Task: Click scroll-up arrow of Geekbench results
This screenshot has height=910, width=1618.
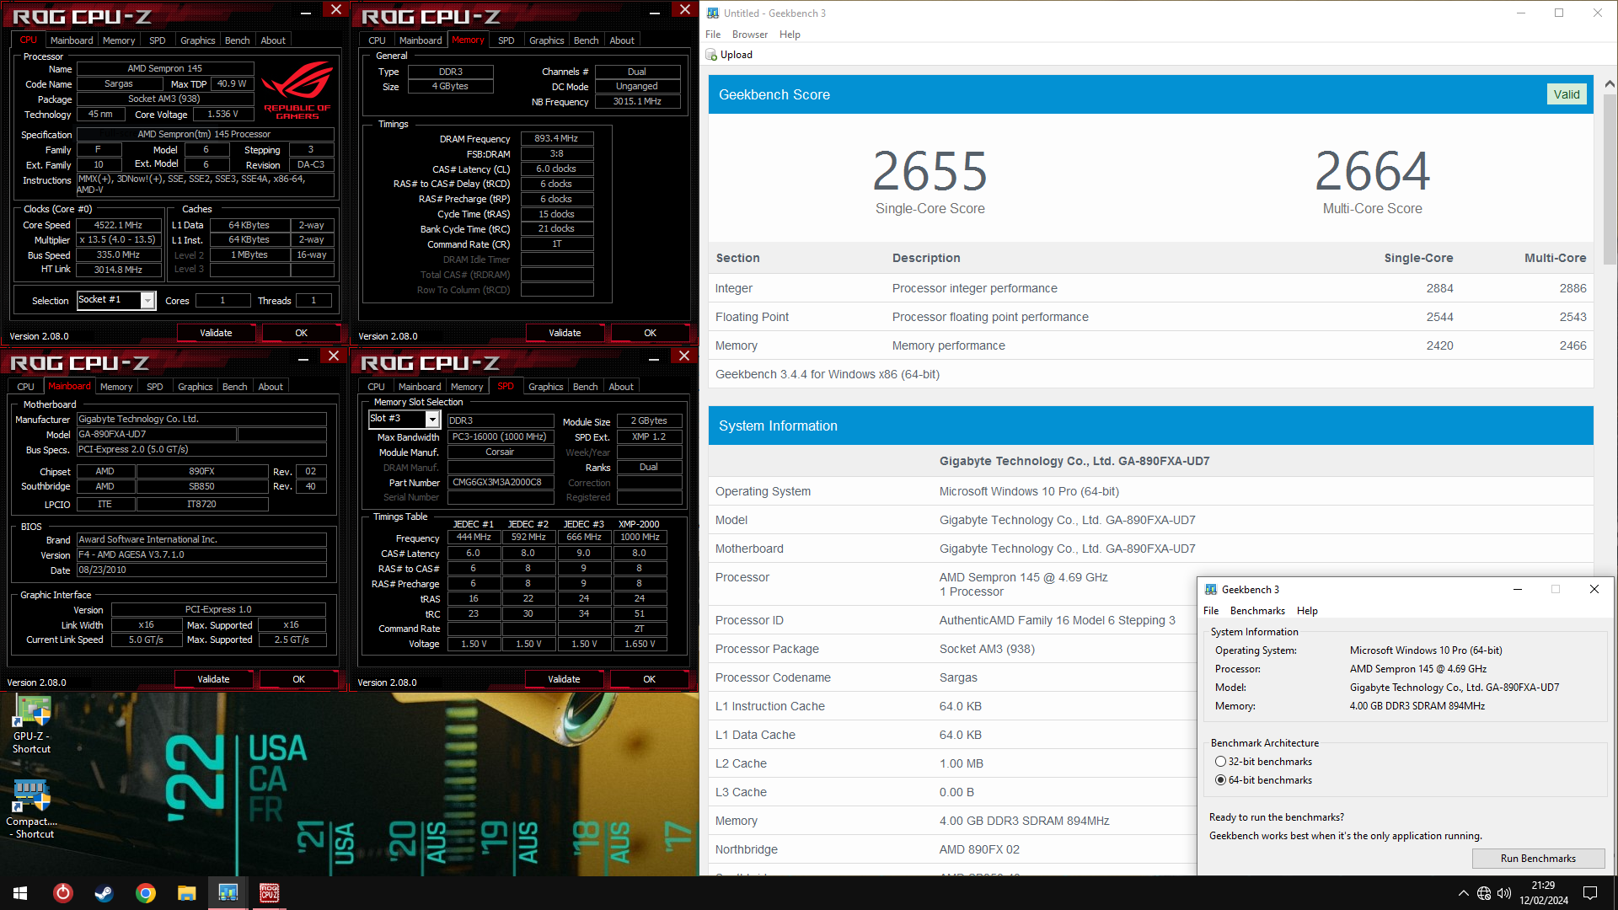Action: click(1609, 83)
